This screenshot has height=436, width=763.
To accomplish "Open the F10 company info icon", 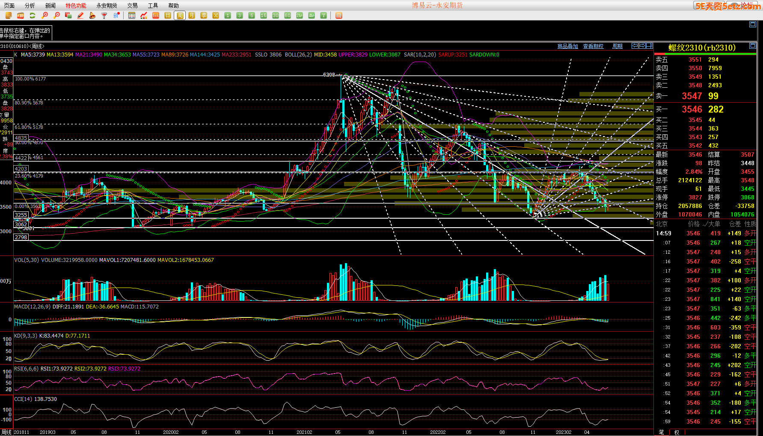I will 20,15.
